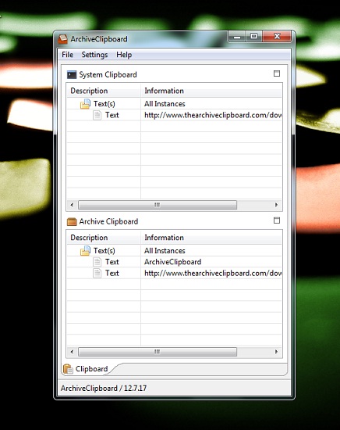Click right scroll arrow in System Clipboard

[x=276, y=205]
